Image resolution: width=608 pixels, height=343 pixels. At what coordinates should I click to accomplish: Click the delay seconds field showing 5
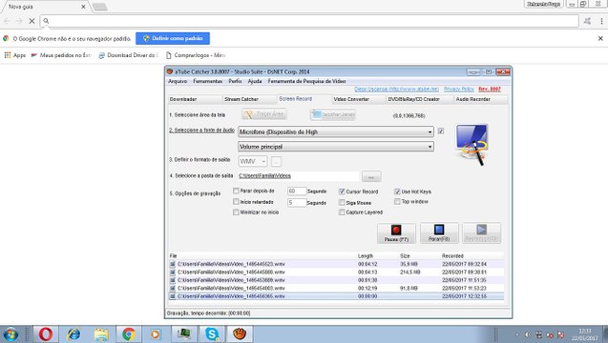[x=297, y=203]
